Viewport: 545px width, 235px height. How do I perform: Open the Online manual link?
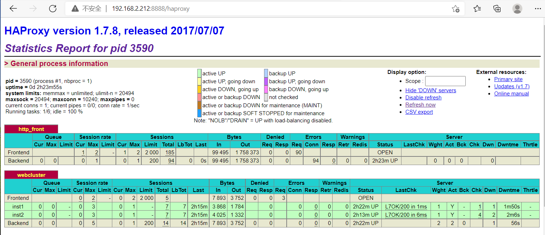(511, 94)
